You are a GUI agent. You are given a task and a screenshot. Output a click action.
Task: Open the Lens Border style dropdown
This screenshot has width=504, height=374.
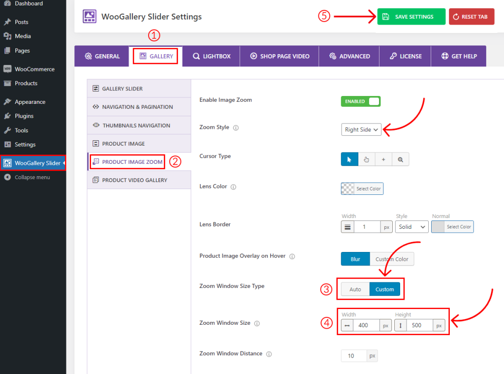(x=411, y=226)
